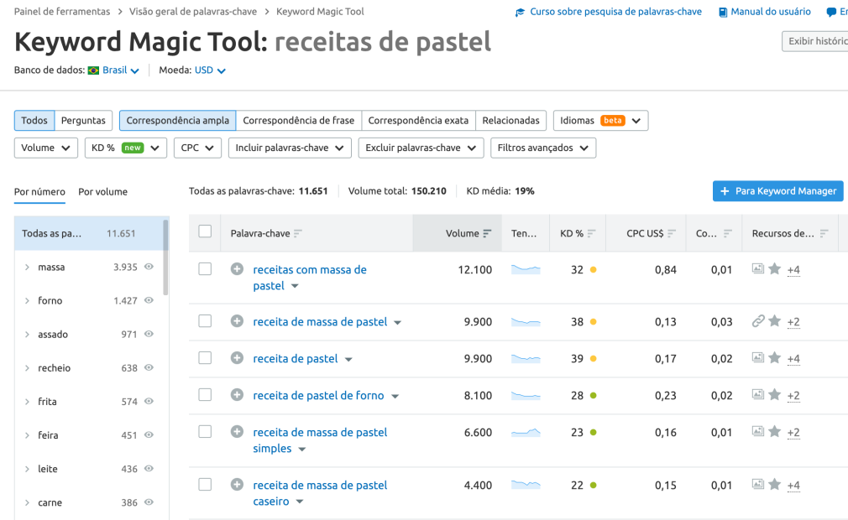This screenshot has width=848, height=520.
Task: Go to Painel de ferramentas breadcrumb
Action: click(x=61, y=12)
